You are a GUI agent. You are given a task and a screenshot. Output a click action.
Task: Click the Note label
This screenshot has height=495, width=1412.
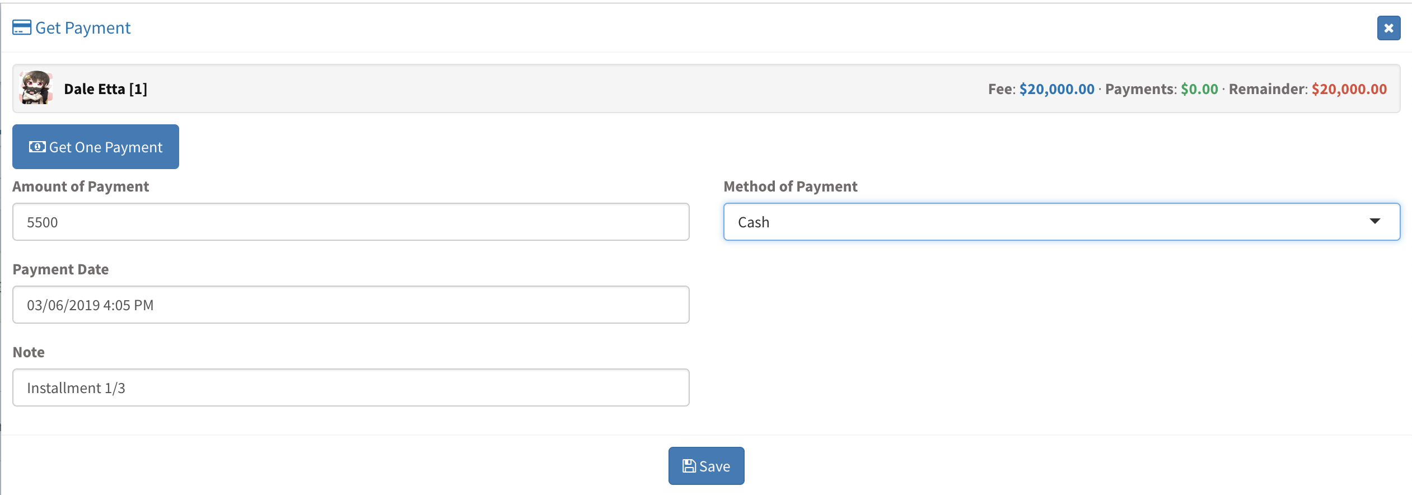29,352
